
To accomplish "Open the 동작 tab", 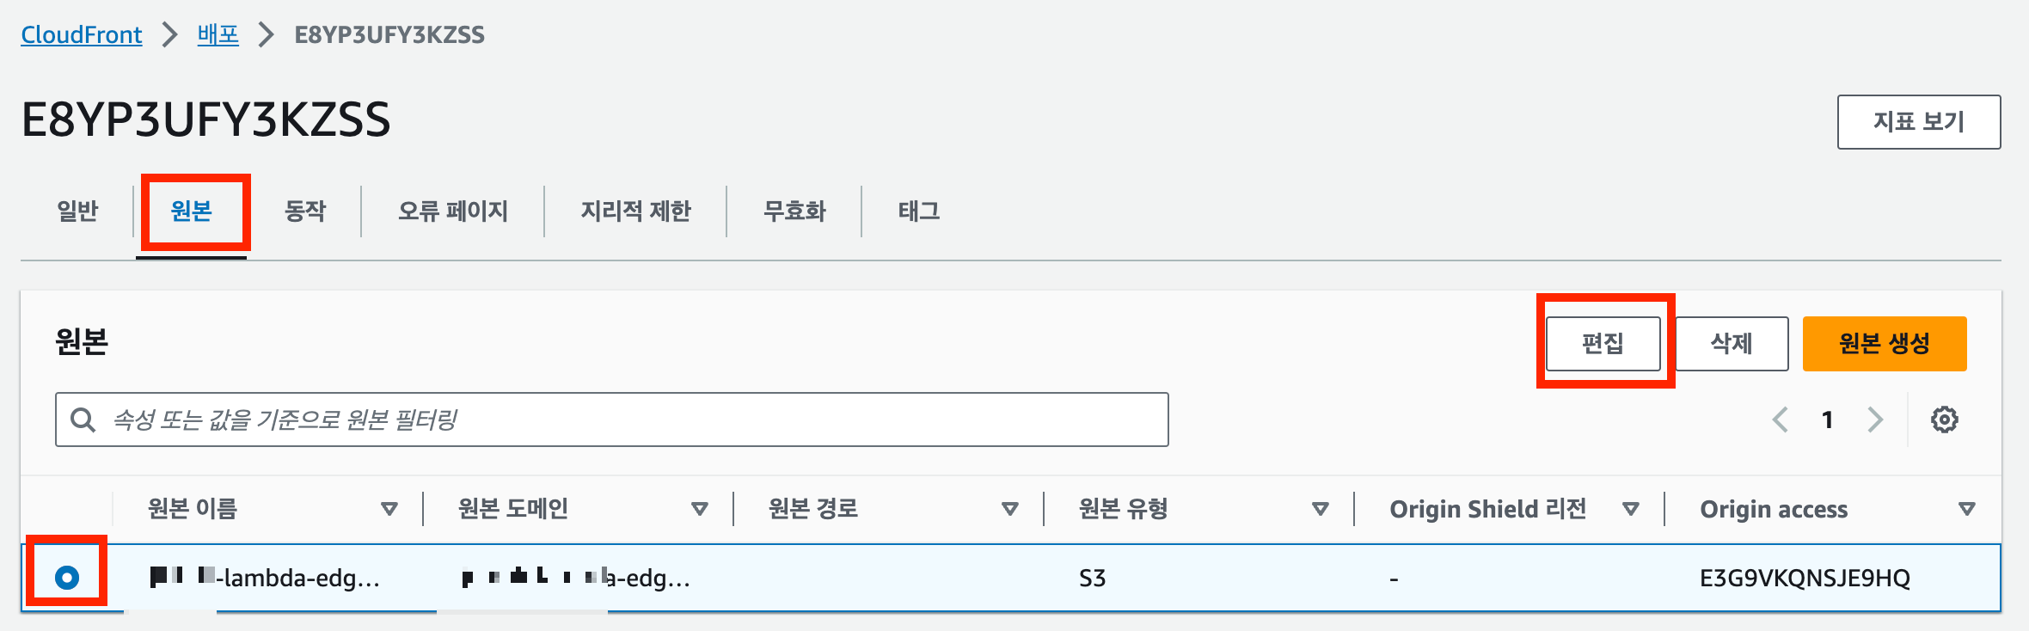I will [x=305, y=211].
